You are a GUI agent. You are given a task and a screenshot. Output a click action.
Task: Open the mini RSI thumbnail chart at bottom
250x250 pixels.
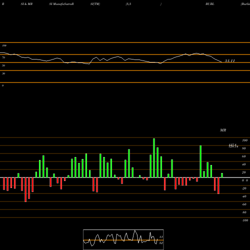123,239
